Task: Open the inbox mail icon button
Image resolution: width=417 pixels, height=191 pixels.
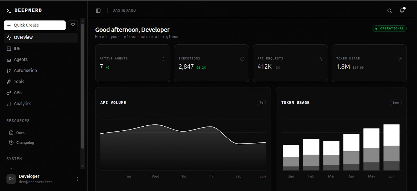Action: click(73, 25)
